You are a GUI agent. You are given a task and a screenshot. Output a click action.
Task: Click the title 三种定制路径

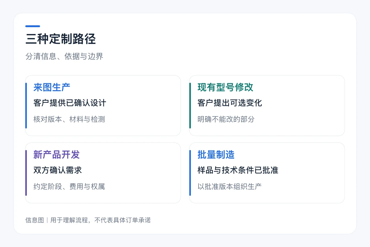click(61, 40)
